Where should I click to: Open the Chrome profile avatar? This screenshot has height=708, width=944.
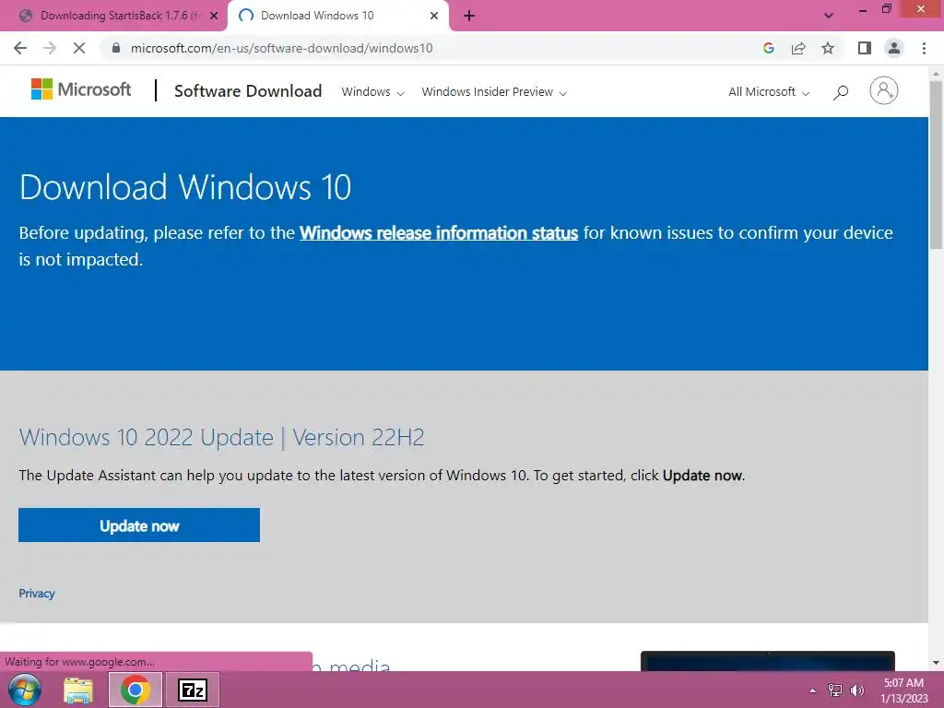point(894,48)
